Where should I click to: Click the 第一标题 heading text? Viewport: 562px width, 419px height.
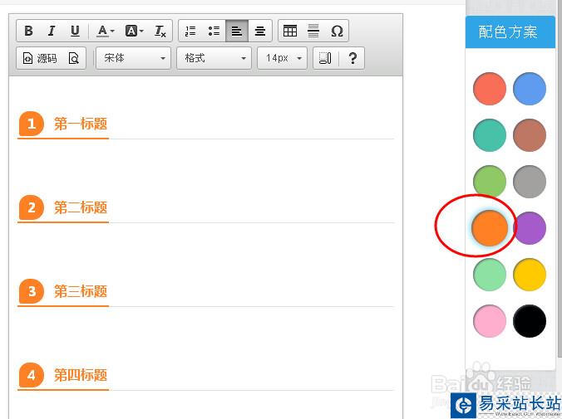[81, 124]
